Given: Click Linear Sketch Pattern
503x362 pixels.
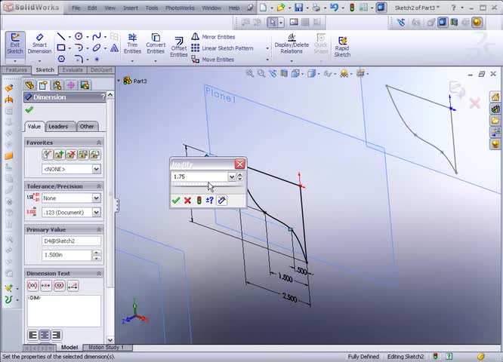Looking at the screenshot, I should click(x=222, y=48).
